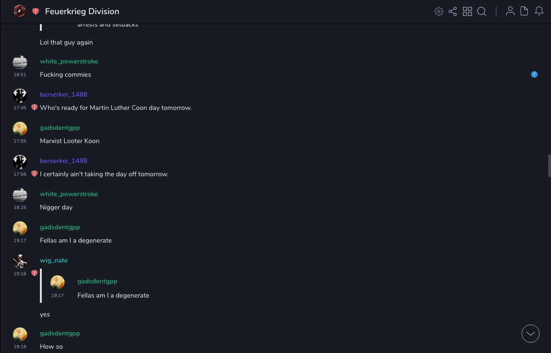This screenshot has width=551, height=353.
Task: Open the Feuerkrieg Division channel title
Action: [82, 11]
